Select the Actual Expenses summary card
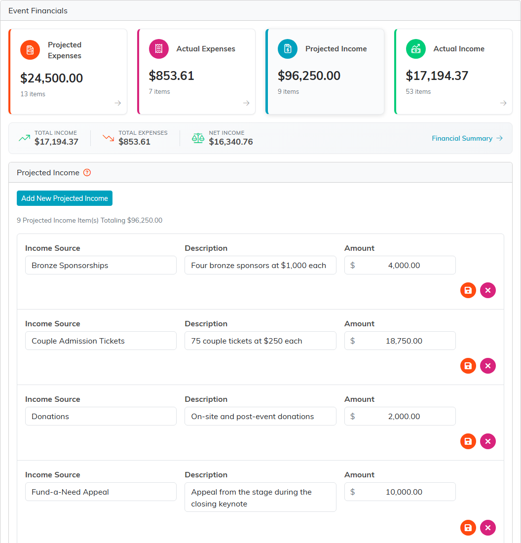 (196, 72)
